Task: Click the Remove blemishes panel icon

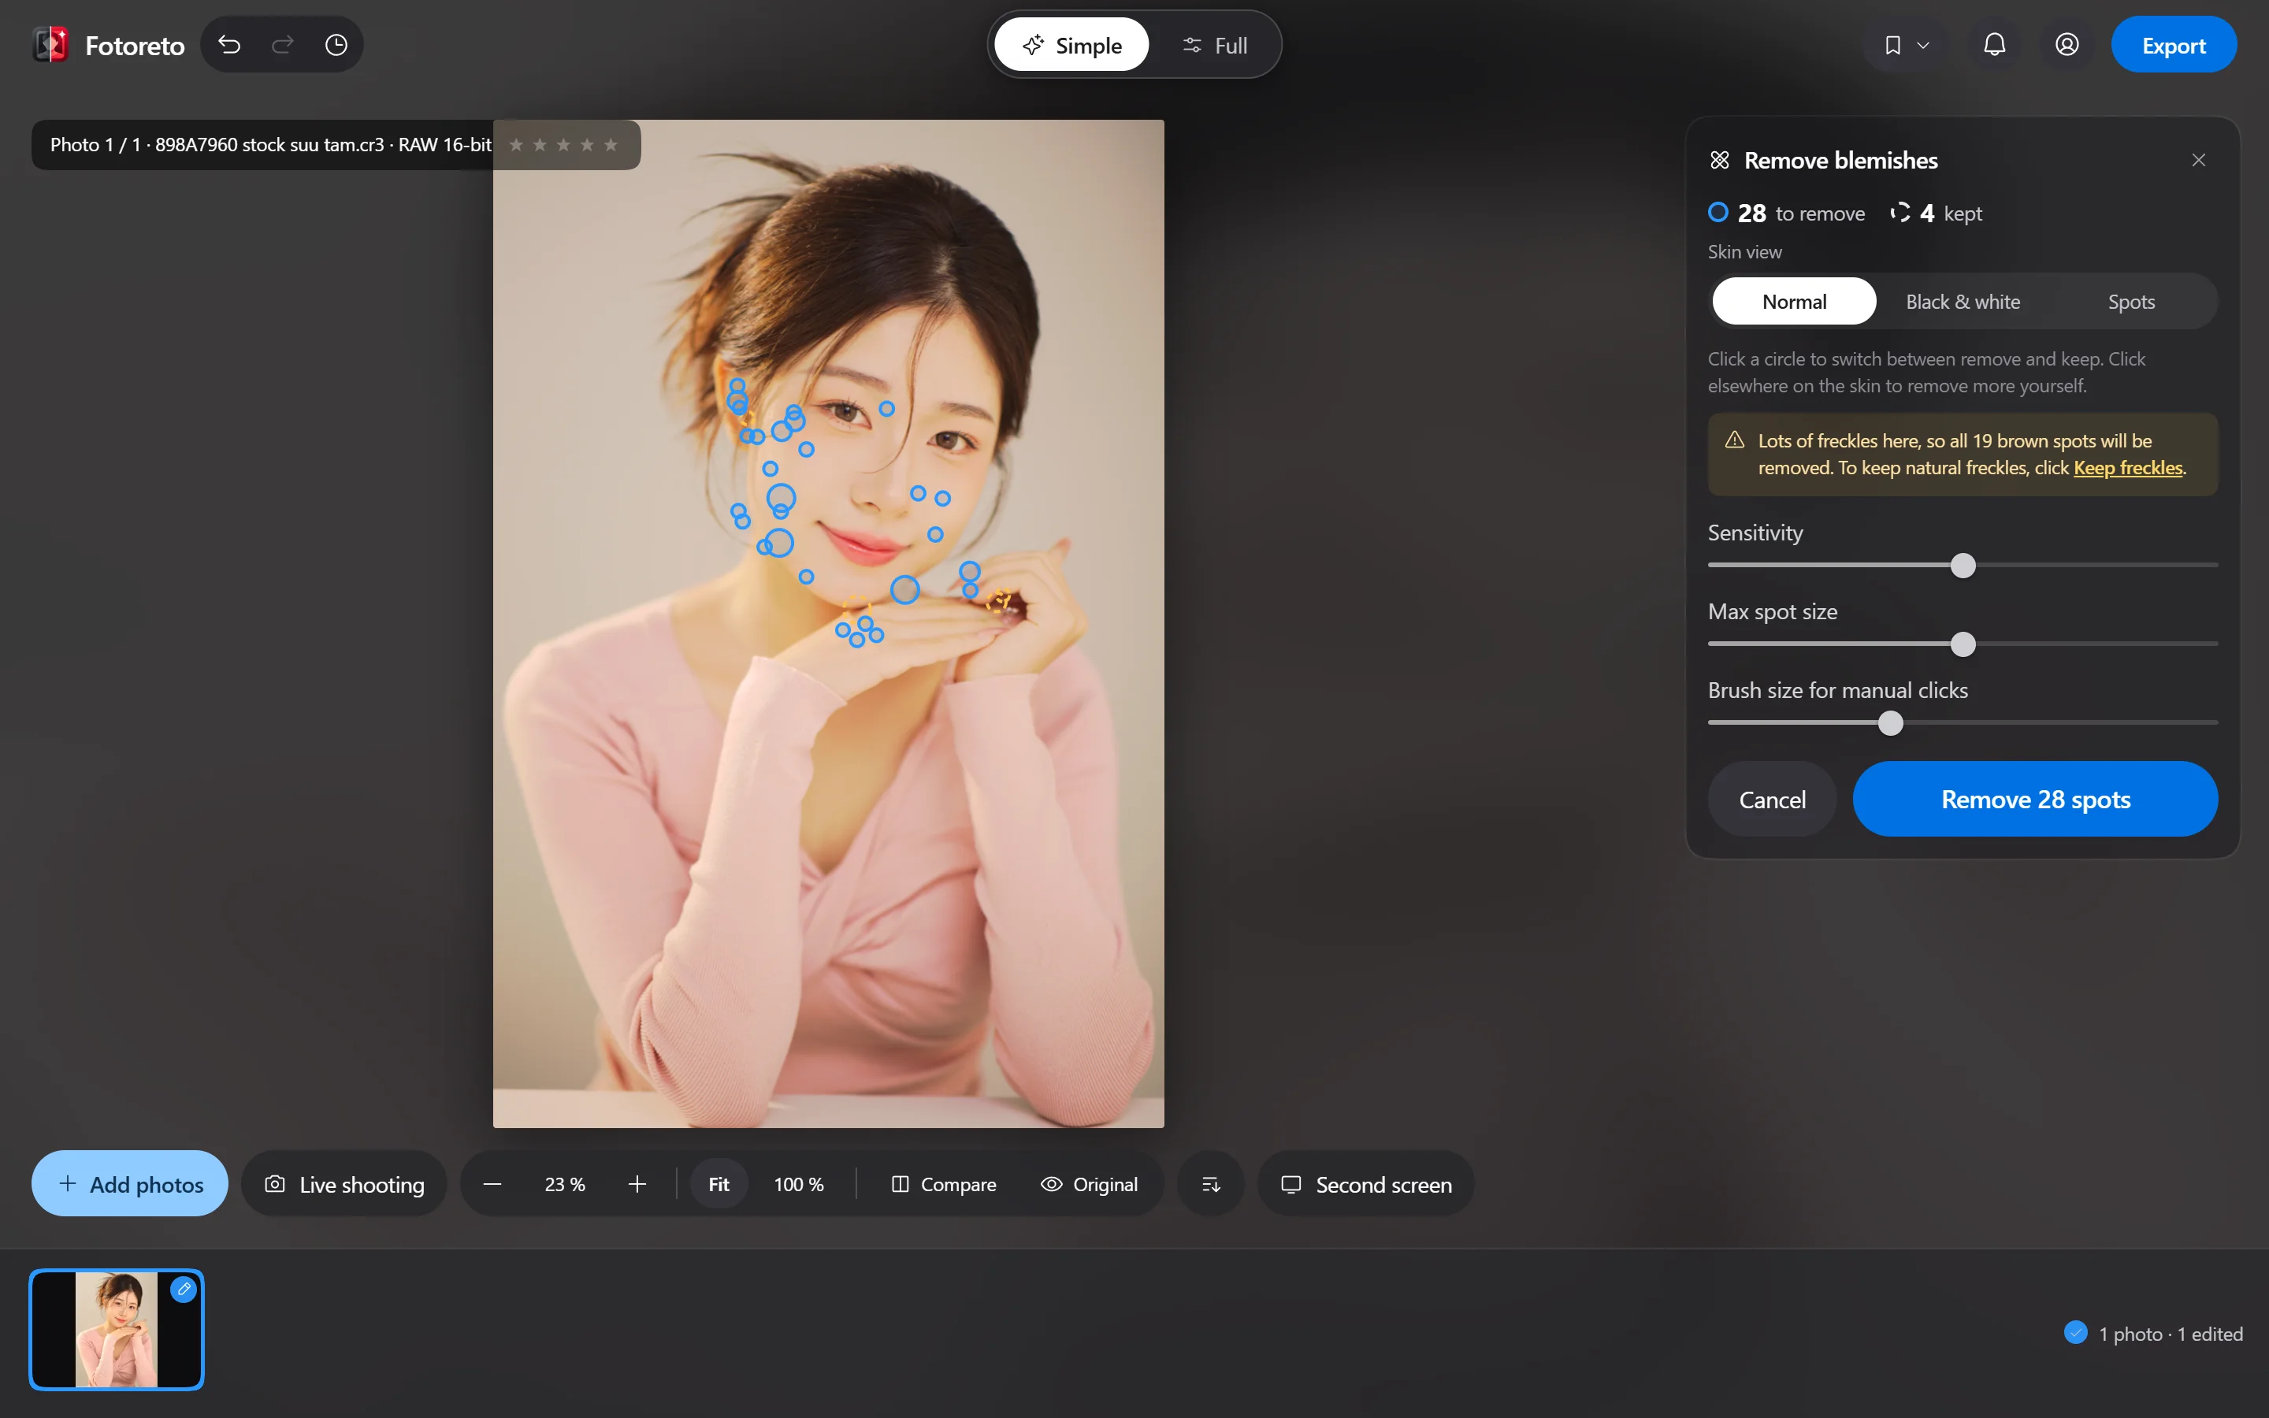Action: click(1718, 161)
